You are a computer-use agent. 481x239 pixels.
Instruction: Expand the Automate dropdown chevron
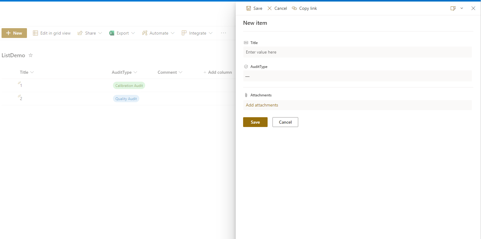[x=173, y=33]
